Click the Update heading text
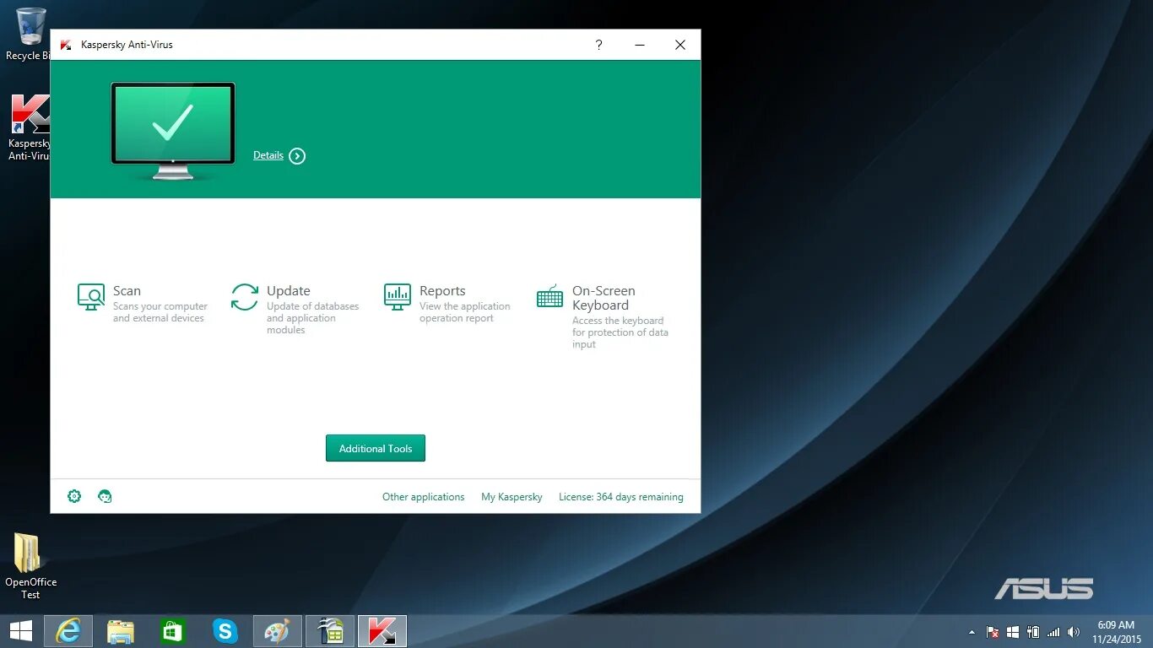 coord(289,290)
